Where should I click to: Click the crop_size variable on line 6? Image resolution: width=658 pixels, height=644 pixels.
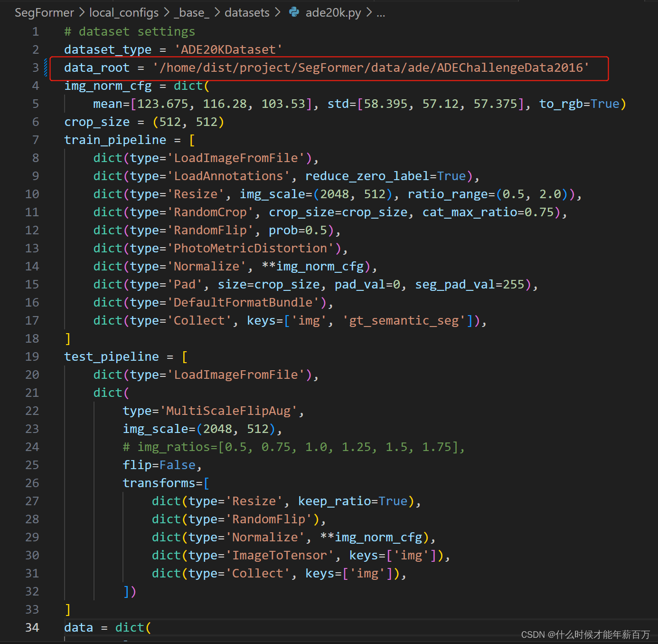point(97,122)
